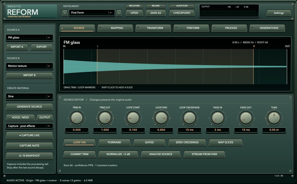This screenshot has width=297, height=184.
Task: Click GENERATE SOURCE
Action: (x=29, y=107)
